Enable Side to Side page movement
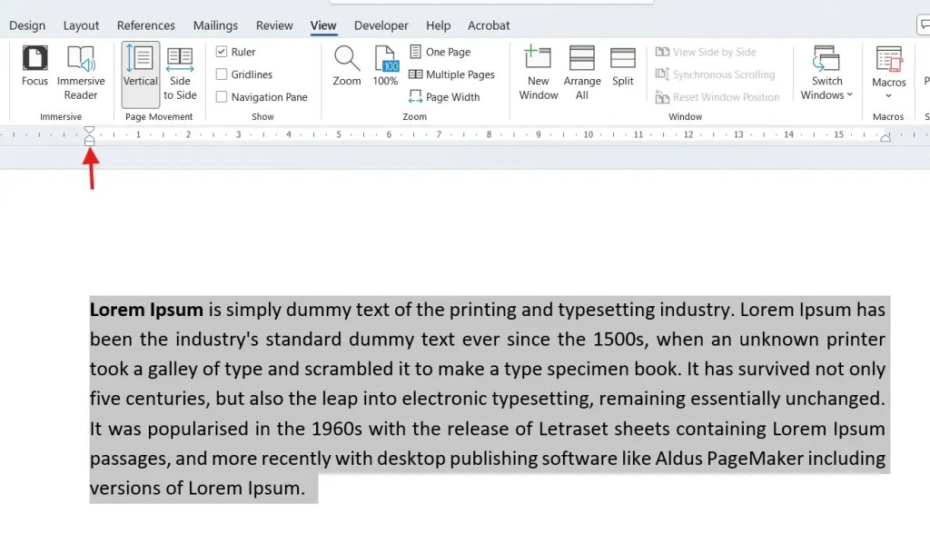 tap(180, 72)
